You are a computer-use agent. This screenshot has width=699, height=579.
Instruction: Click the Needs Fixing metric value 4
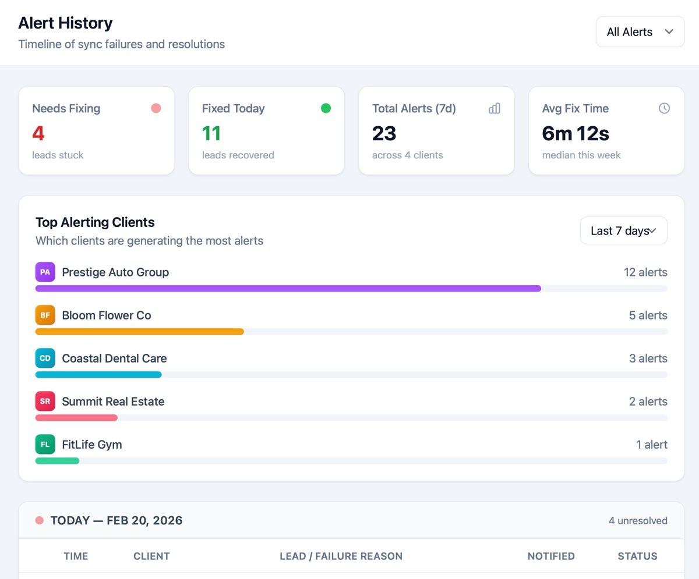pos(37,133)
